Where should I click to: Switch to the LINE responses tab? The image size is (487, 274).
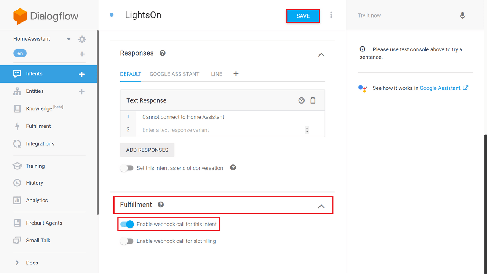(x=217, y=74)
